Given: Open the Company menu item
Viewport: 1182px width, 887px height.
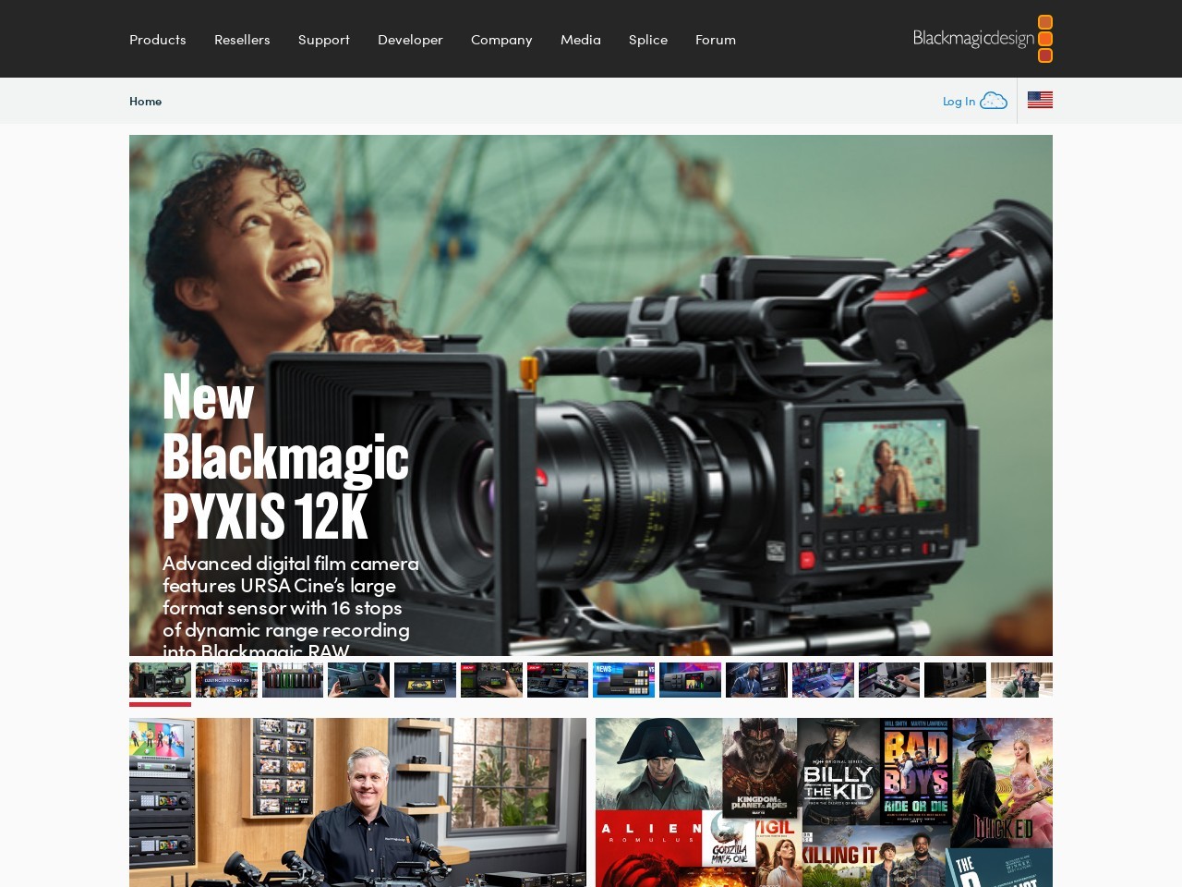Looking at the screenshot, I should [x=501, y=39].
